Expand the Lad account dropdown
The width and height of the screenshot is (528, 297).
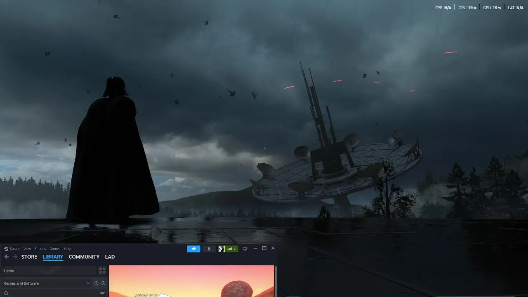pos(231,249)
